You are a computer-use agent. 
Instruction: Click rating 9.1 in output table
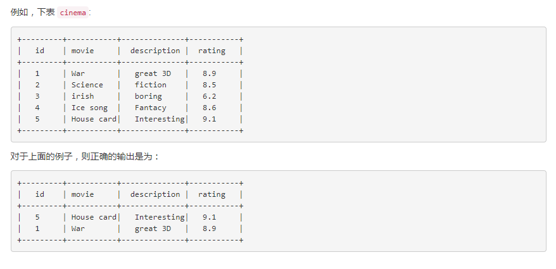point(209,217)
